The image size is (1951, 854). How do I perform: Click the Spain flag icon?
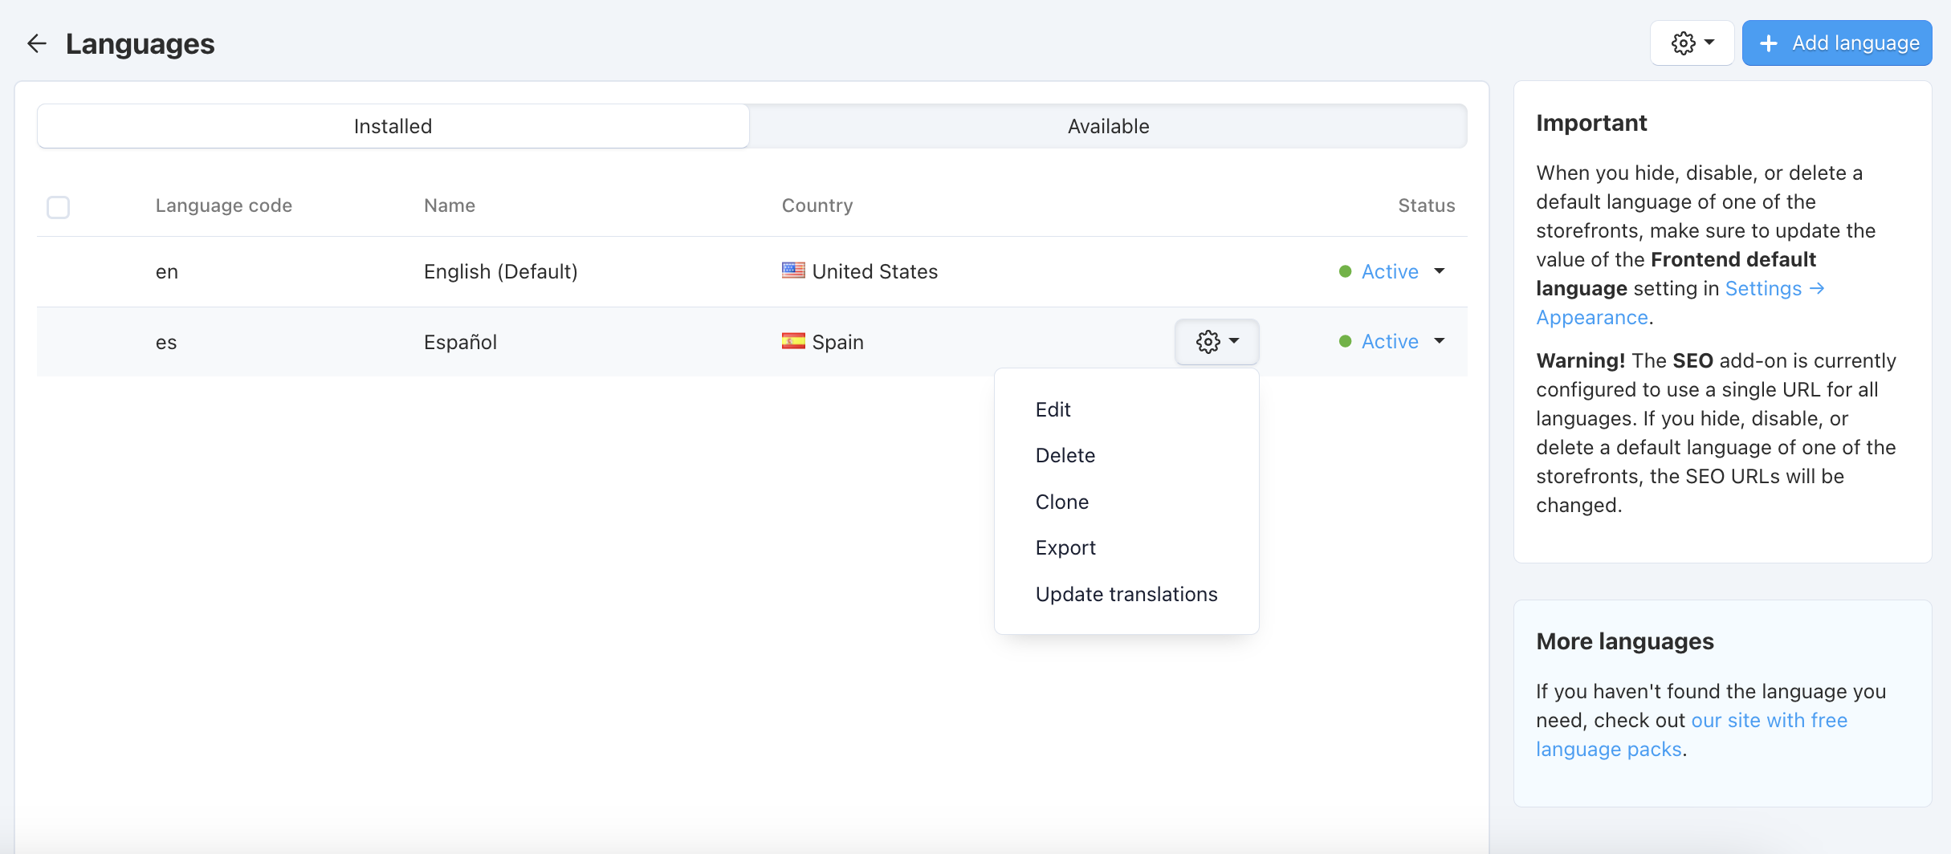click(793, 341)
